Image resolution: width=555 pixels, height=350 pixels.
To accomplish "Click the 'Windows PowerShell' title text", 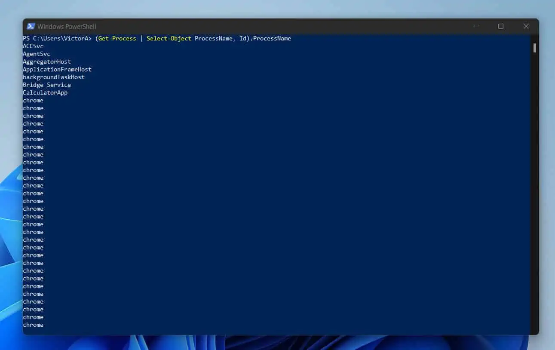I will pos(67,27).
